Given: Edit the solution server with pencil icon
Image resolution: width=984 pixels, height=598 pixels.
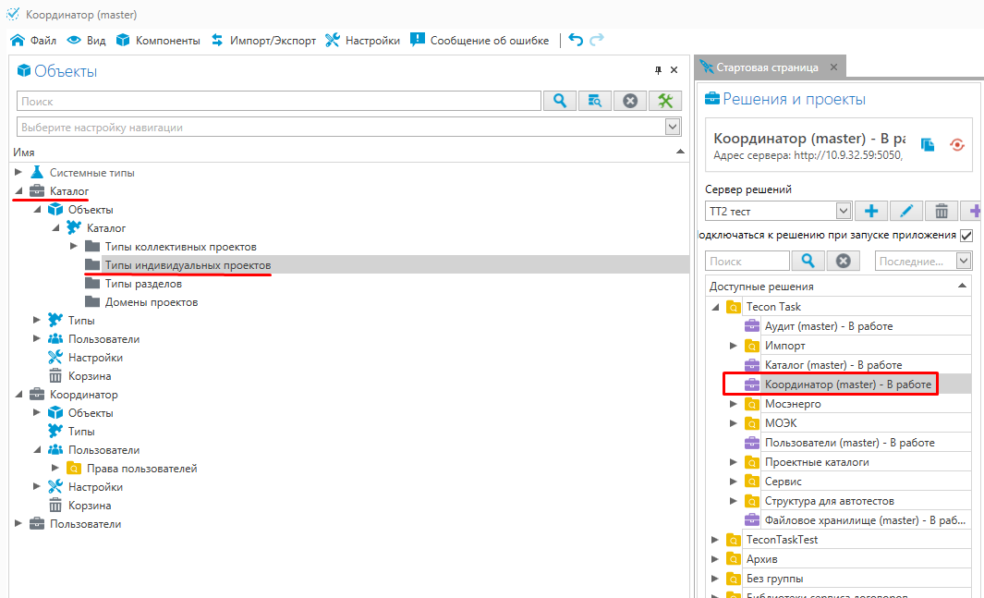Looking at the screenshot, I should (x=905, y=212).
